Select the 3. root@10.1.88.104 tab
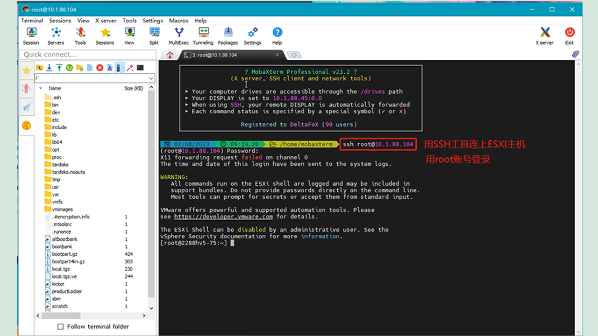Screen dimensions: 598x336 tap(228, 55)
